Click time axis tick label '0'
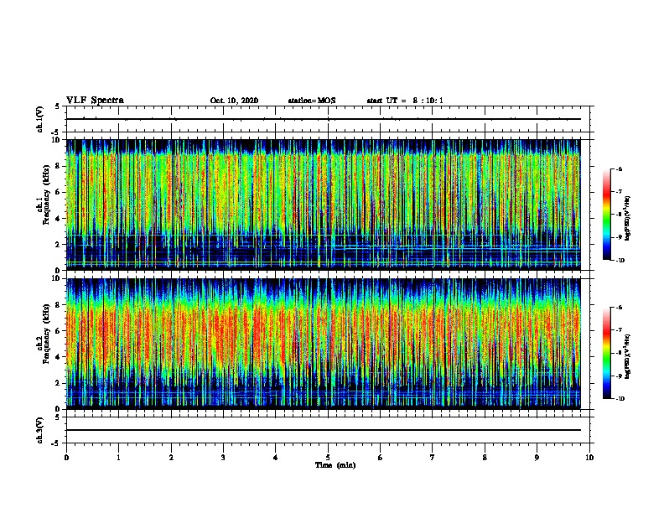The height and width of the screenshot is (513, 664). pyautogui.click(x=66, y=458)
